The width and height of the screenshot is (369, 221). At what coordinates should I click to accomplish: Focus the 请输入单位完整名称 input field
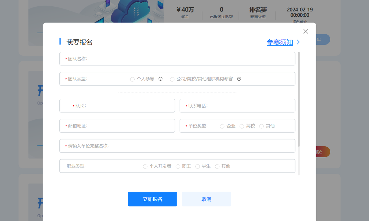pyautogui.click(x=177, y=146)
